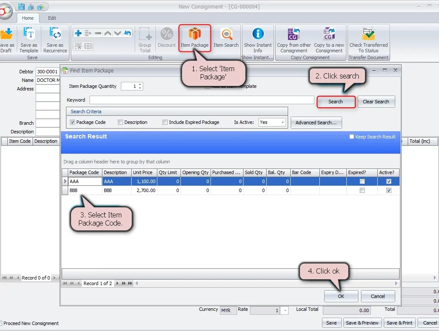Screen dimensions: 439x331
Task: Click the undo arrow icon in Editing group
Action: point(127,33)
